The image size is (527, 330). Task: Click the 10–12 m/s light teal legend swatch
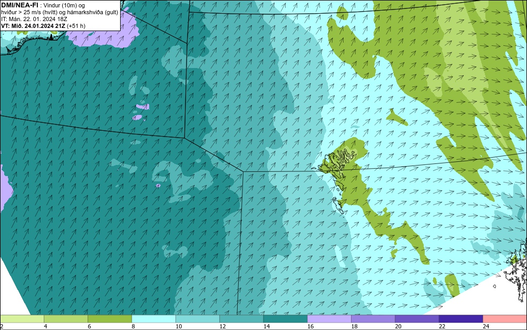coord(197,319)
